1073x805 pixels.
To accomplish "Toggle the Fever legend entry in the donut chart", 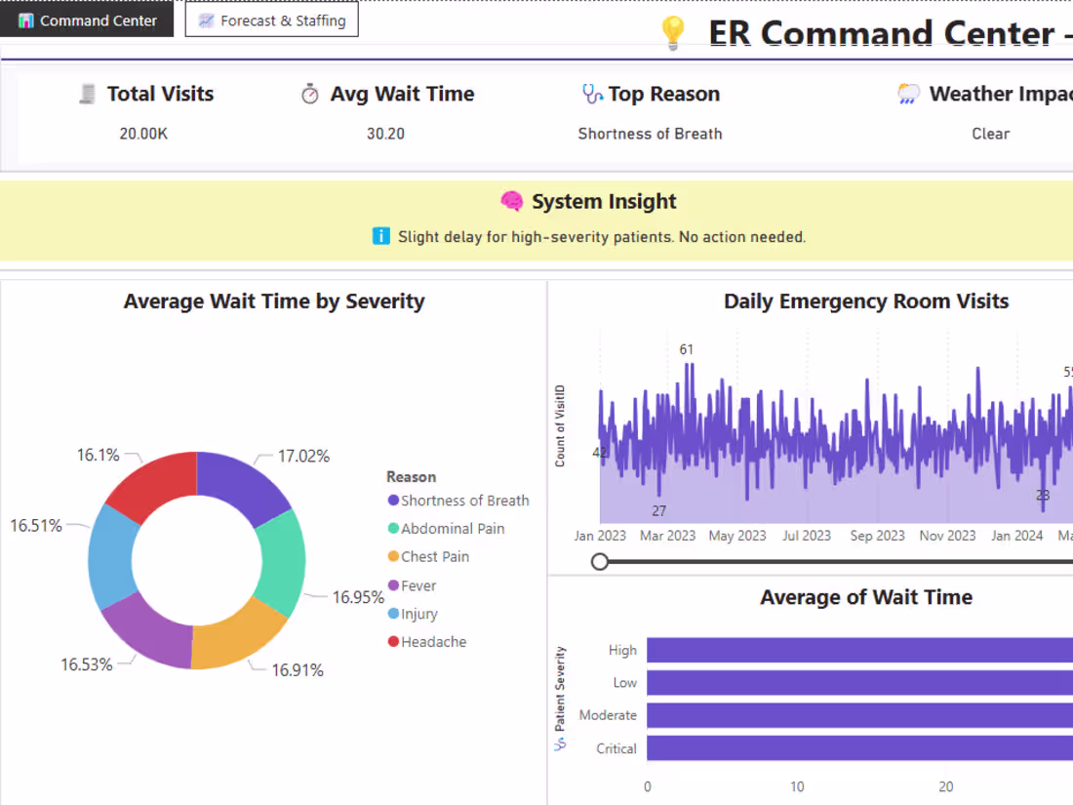I will [413, 584].
